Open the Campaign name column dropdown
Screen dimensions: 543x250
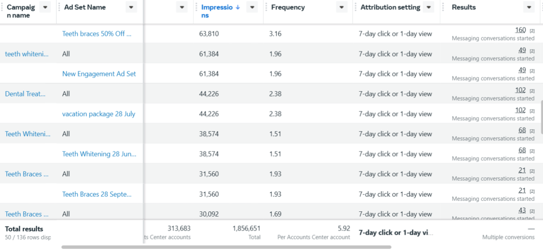45,7
